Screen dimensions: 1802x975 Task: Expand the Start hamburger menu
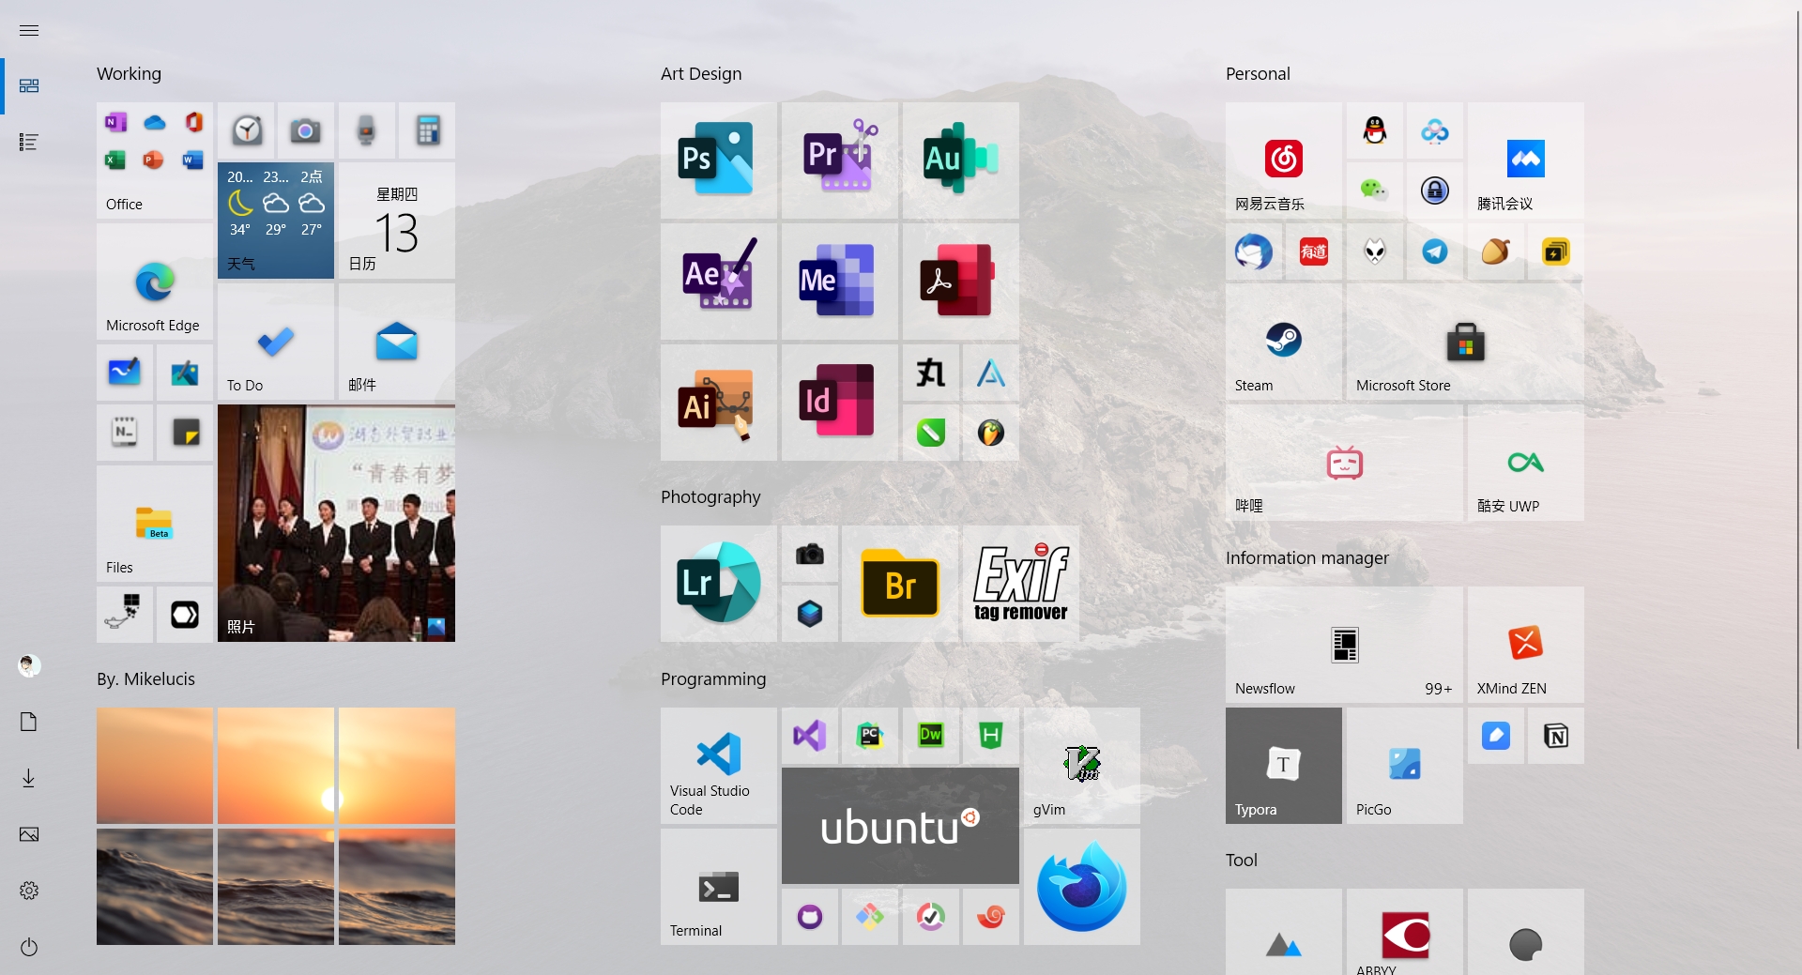[x=29, y=30]
